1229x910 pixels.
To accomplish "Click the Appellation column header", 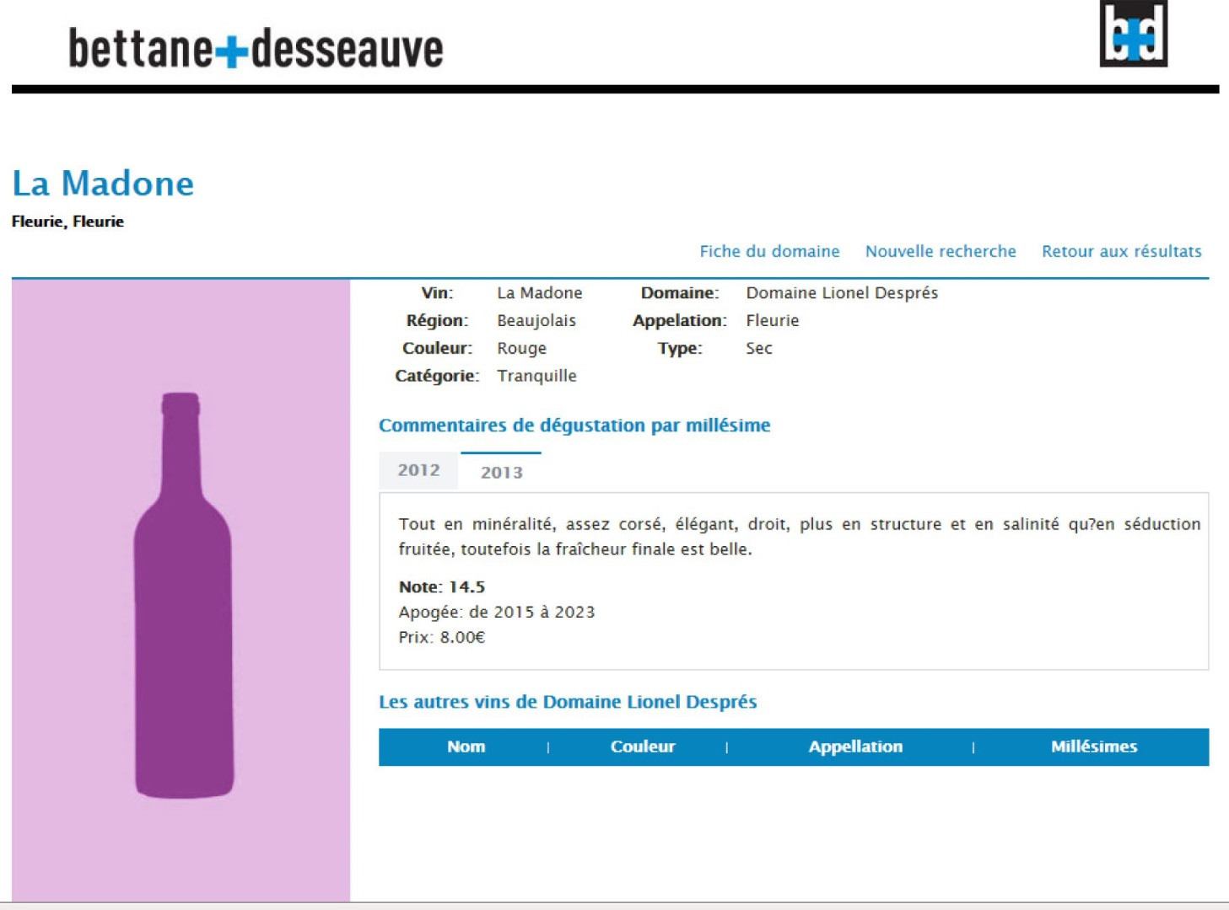I will (855, 747).
